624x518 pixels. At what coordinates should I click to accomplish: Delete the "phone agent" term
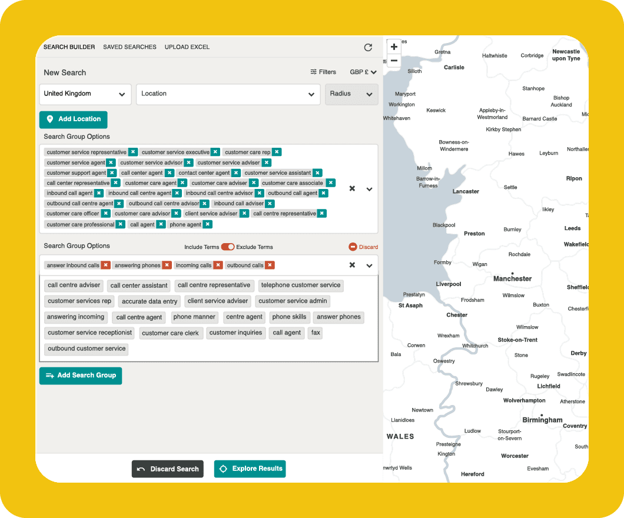(208, 224)
